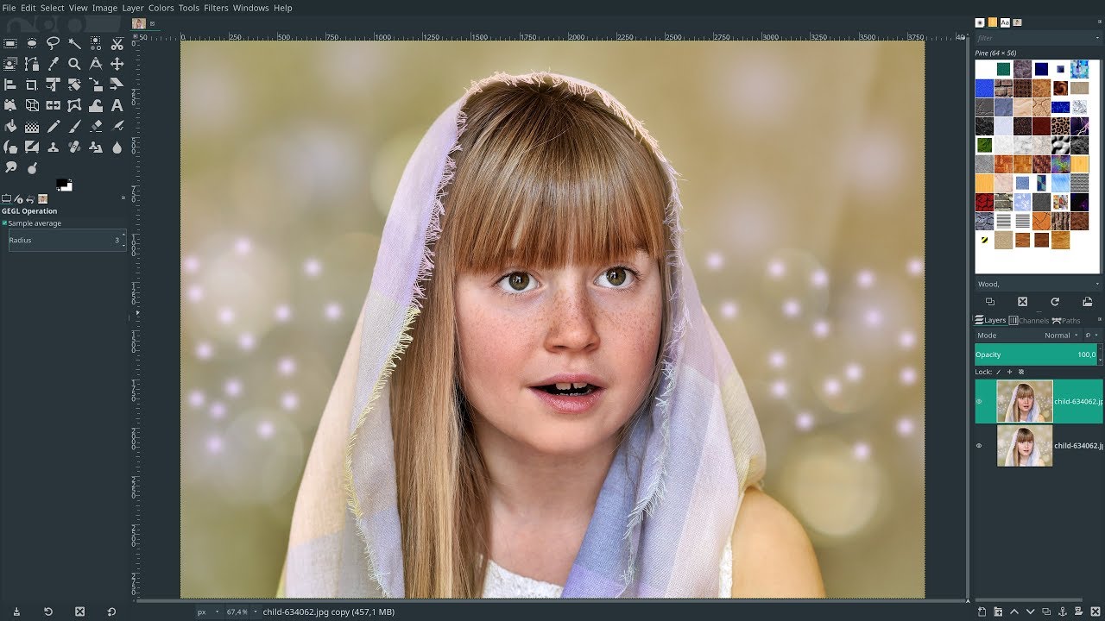Select the 3D Transform cube tool
Screen dimensions: 1105x621
pyautogui.click(x=32, y=105)
